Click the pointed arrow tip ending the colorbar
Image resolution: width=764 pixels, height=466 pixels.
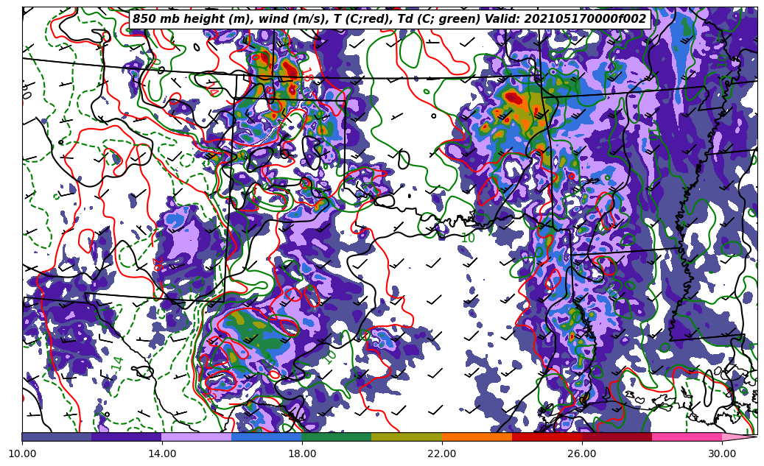[744, 437]
